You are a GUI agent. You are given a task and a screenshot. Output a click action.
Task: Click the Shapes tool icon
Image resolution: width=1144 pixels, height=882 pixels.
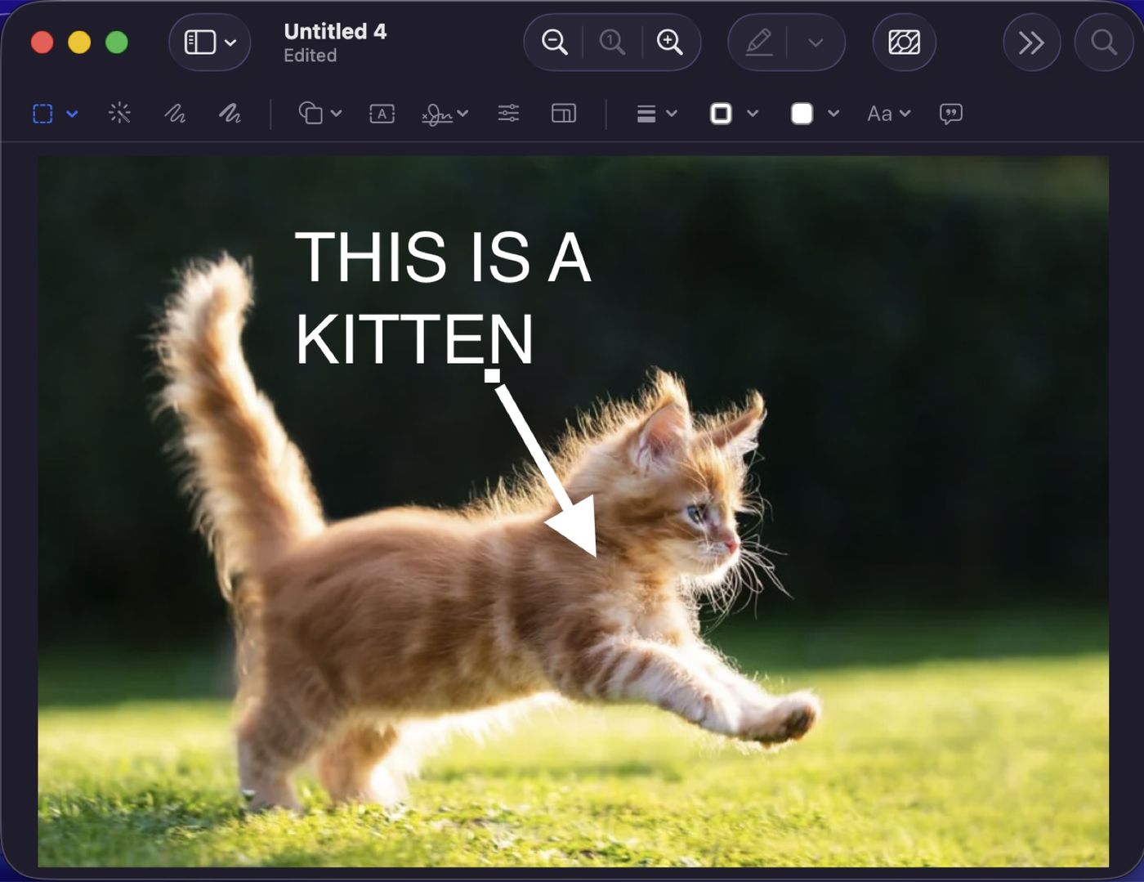[x=311, y=113]
